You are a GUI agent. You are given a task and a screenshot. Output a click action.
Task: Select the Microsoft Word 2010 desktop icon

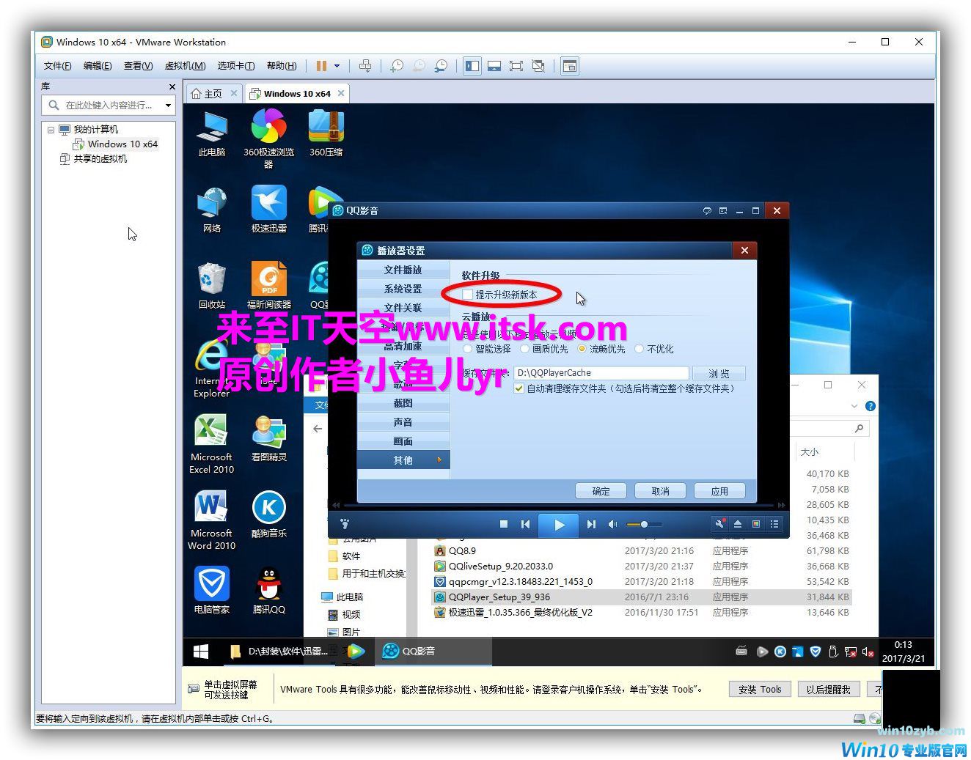point(212,520)
